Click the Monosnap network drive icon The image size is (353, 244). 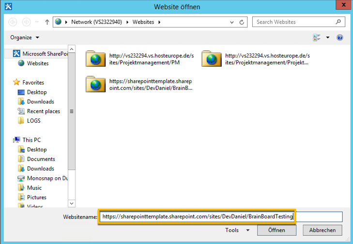coord(21,178)
